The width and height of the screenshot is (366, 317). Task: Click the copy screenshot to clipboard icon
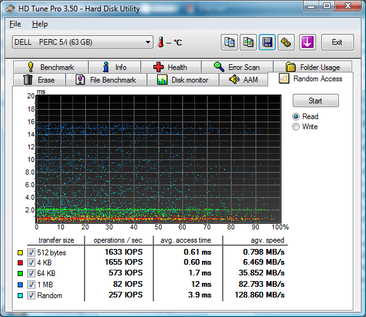pos(248,42)
